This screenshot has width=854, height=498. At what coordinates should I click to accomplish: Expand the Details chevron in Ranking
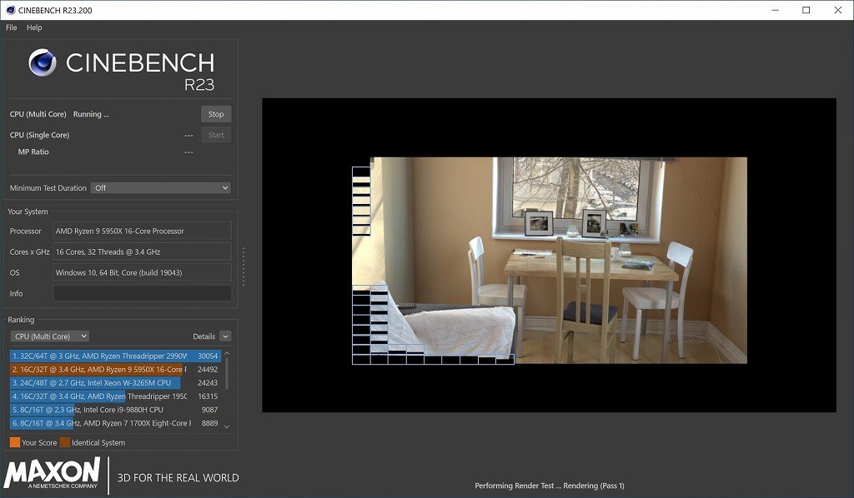[225, 336]
